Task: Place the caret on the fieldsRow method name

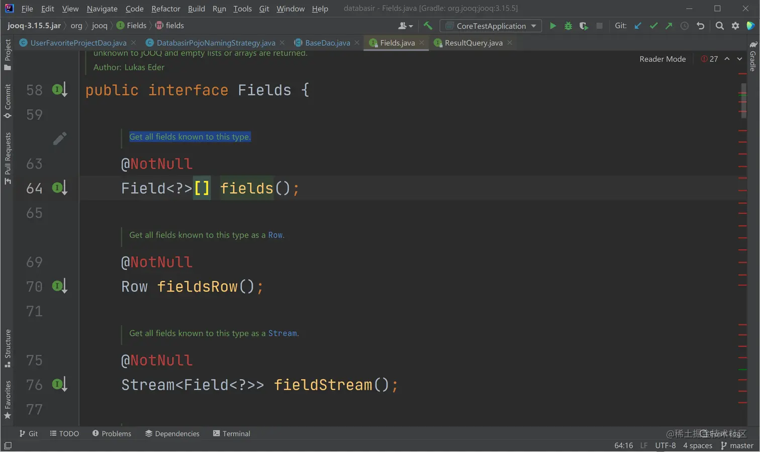Action: click(197, 287)
